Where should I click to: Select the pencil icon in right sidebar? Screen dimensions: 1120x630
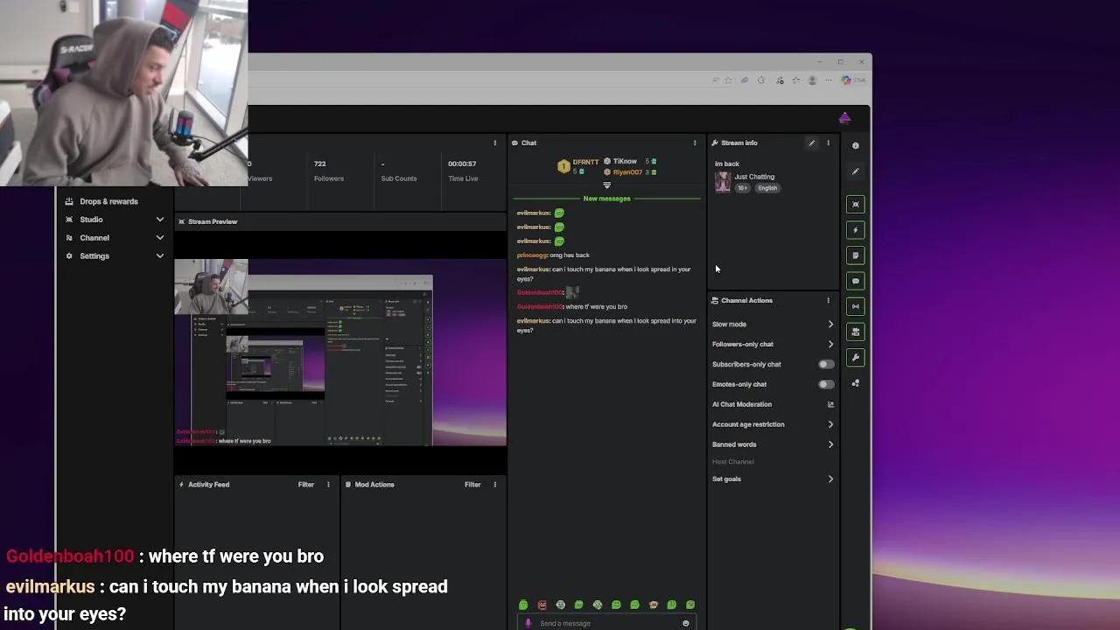pos(856,171)
